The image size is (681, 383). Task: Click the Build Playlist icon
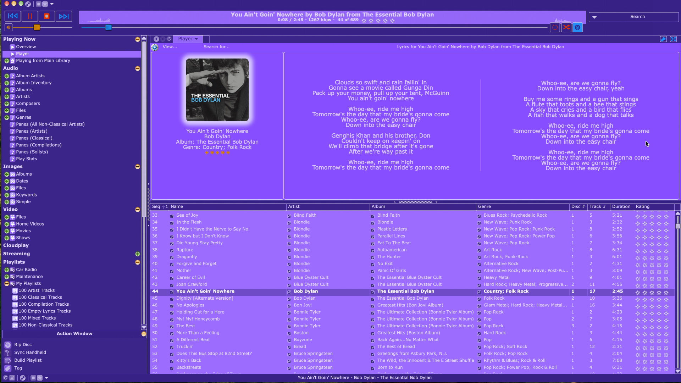pyautogui.click(x=8, y=360)
